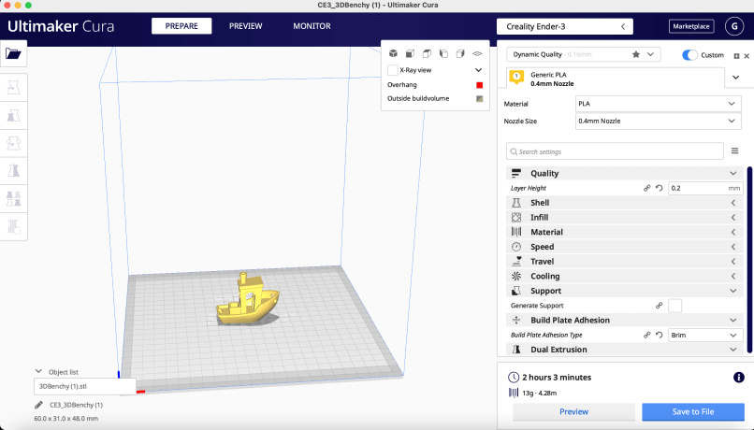Open the Nozzle Size dropdown
Screen dimensions: 754x430
pos(658,122)
